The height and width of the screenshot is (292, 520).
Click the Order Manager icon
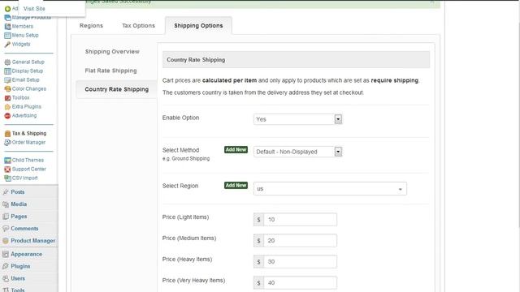pyautogui.click(x=7, y=143)
